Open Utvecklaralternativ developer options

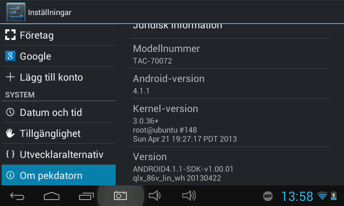[58, 154]
